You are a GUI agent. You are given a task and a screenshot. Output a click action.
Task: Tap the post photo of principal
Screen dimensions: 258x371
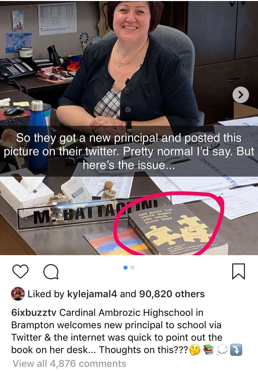pos(129,128)
